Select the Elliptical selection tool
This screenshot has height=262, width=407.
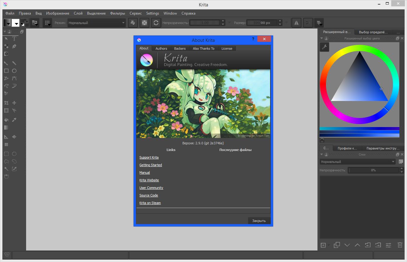14,154
